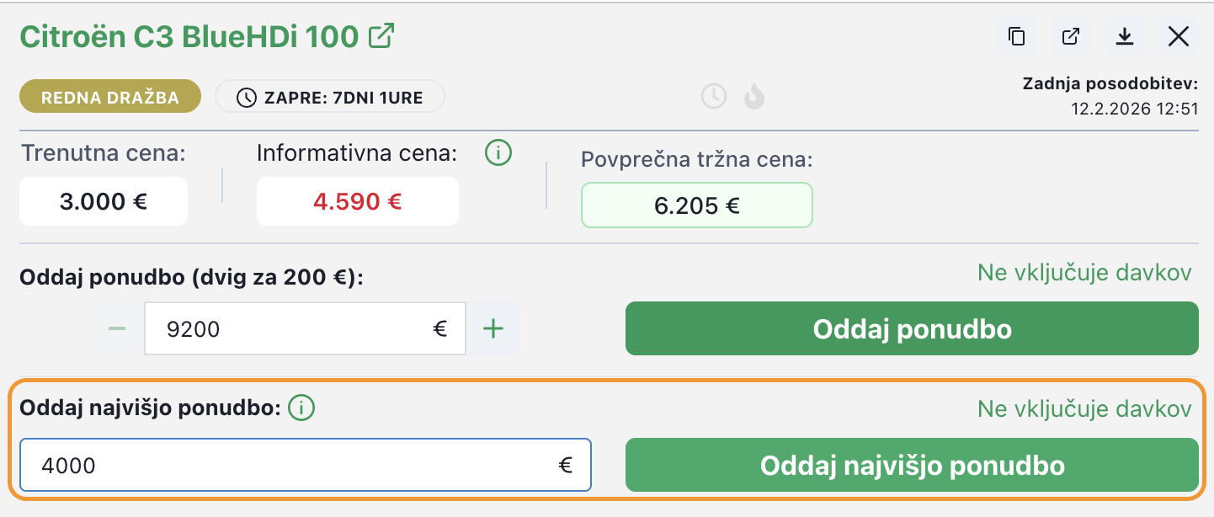Click the Trenutna cena value 3.000 €

point(104,201)
